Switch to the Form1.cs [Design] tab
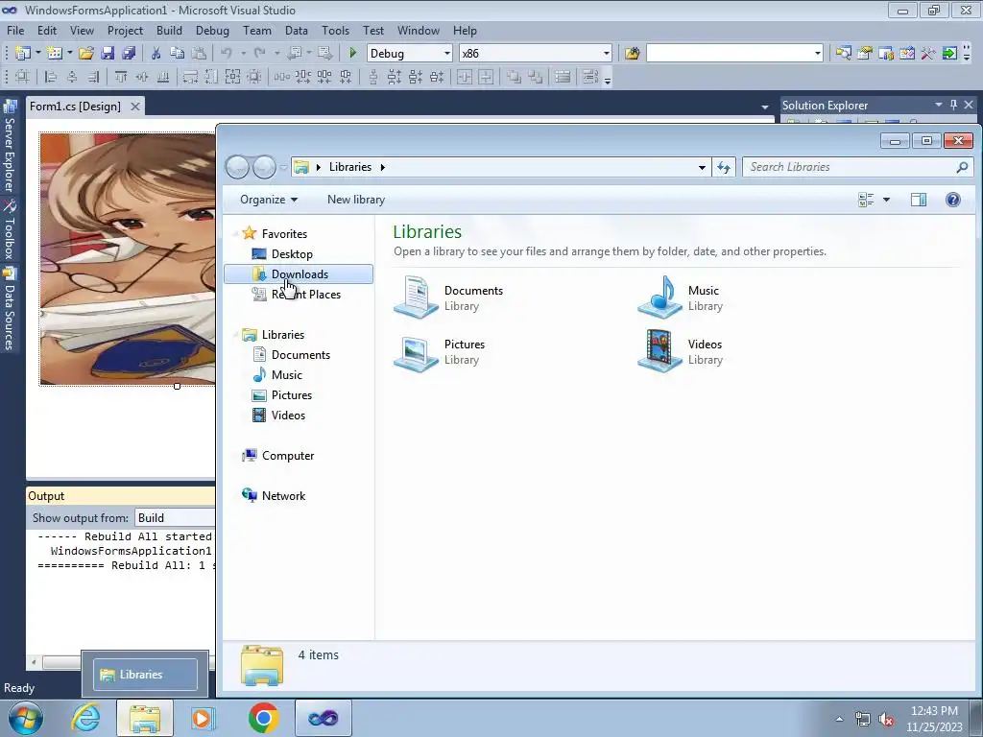This screenshot has width=983, height=737. point(75,107)
